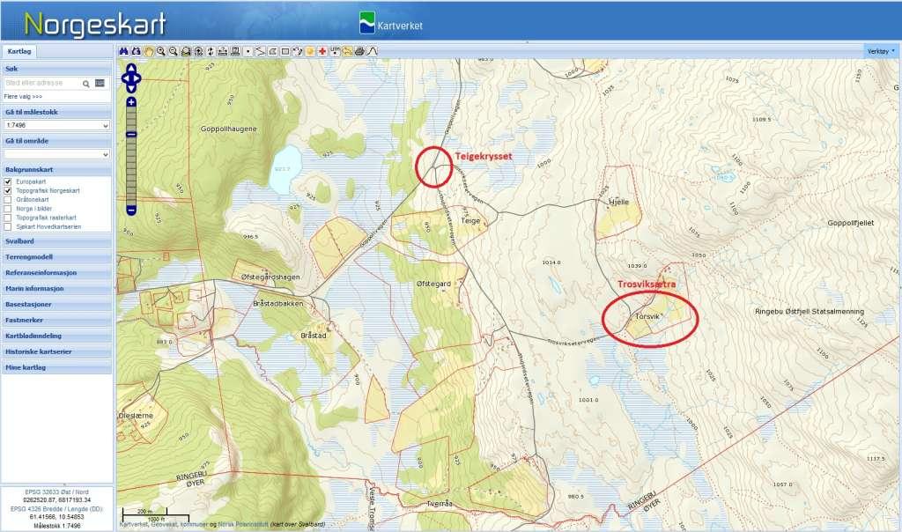Open the Verktøy menu

coord(881,51)
